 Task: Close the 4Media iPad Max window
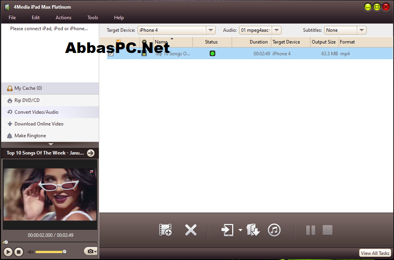pyautogui.click(x=386, y=7)
